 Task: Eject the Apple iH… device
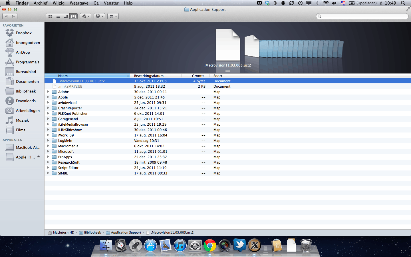tap(39, 157)
